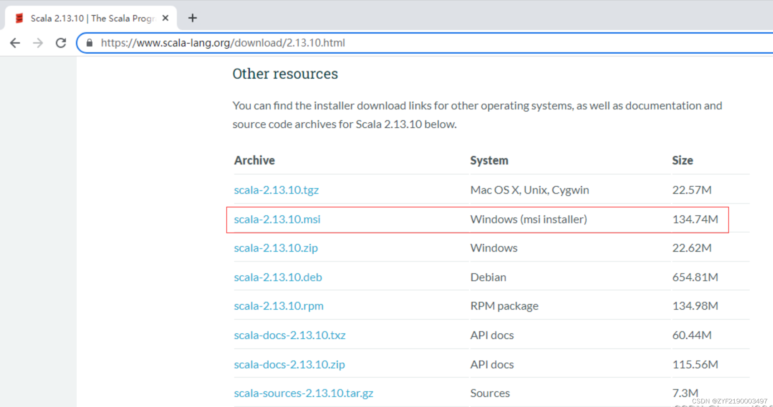The image size is (773, 407).
Task: Download scala-2.13.10.rpm package
Action: click(279, 306)
